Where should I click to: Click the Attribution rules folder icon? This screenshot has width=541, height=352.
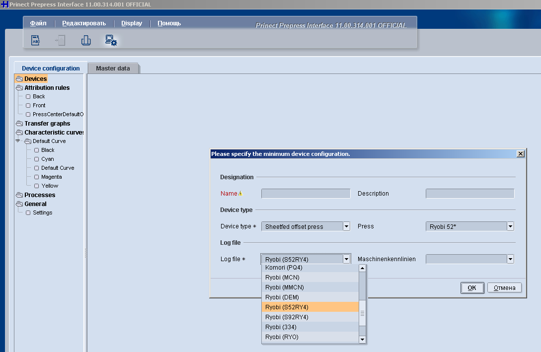pyautogui.click(x=19, y=88)
